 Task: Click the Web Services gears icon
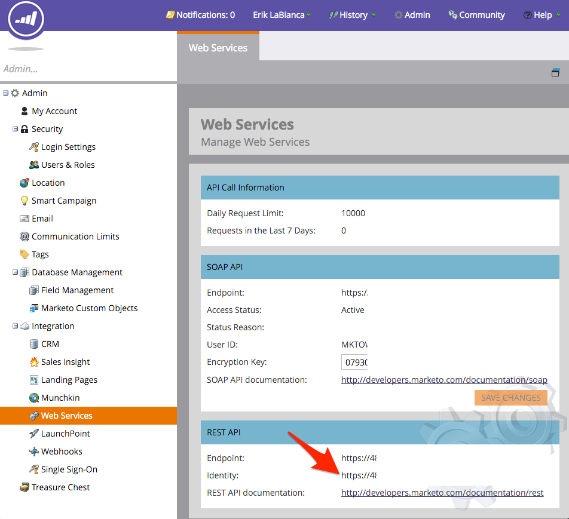pyautogui.click(x=33, y=416)
